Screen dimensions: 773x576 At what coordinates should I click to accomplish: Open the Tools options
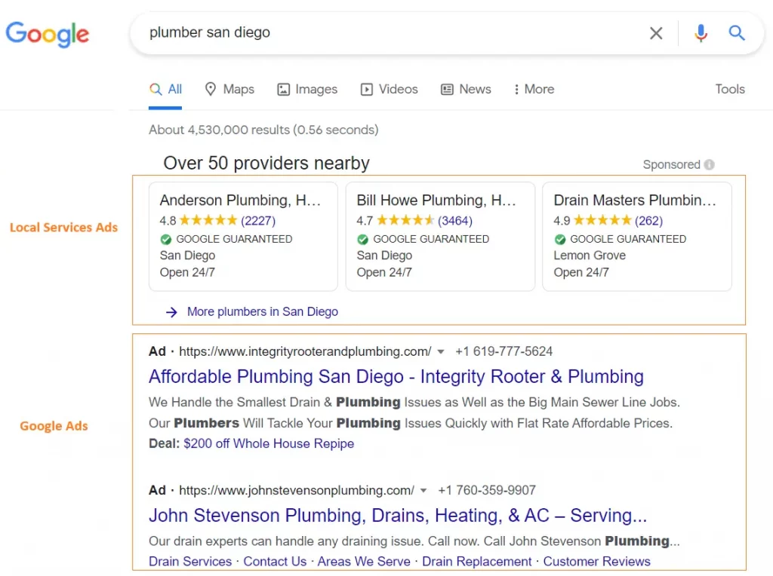pos(730,89)
